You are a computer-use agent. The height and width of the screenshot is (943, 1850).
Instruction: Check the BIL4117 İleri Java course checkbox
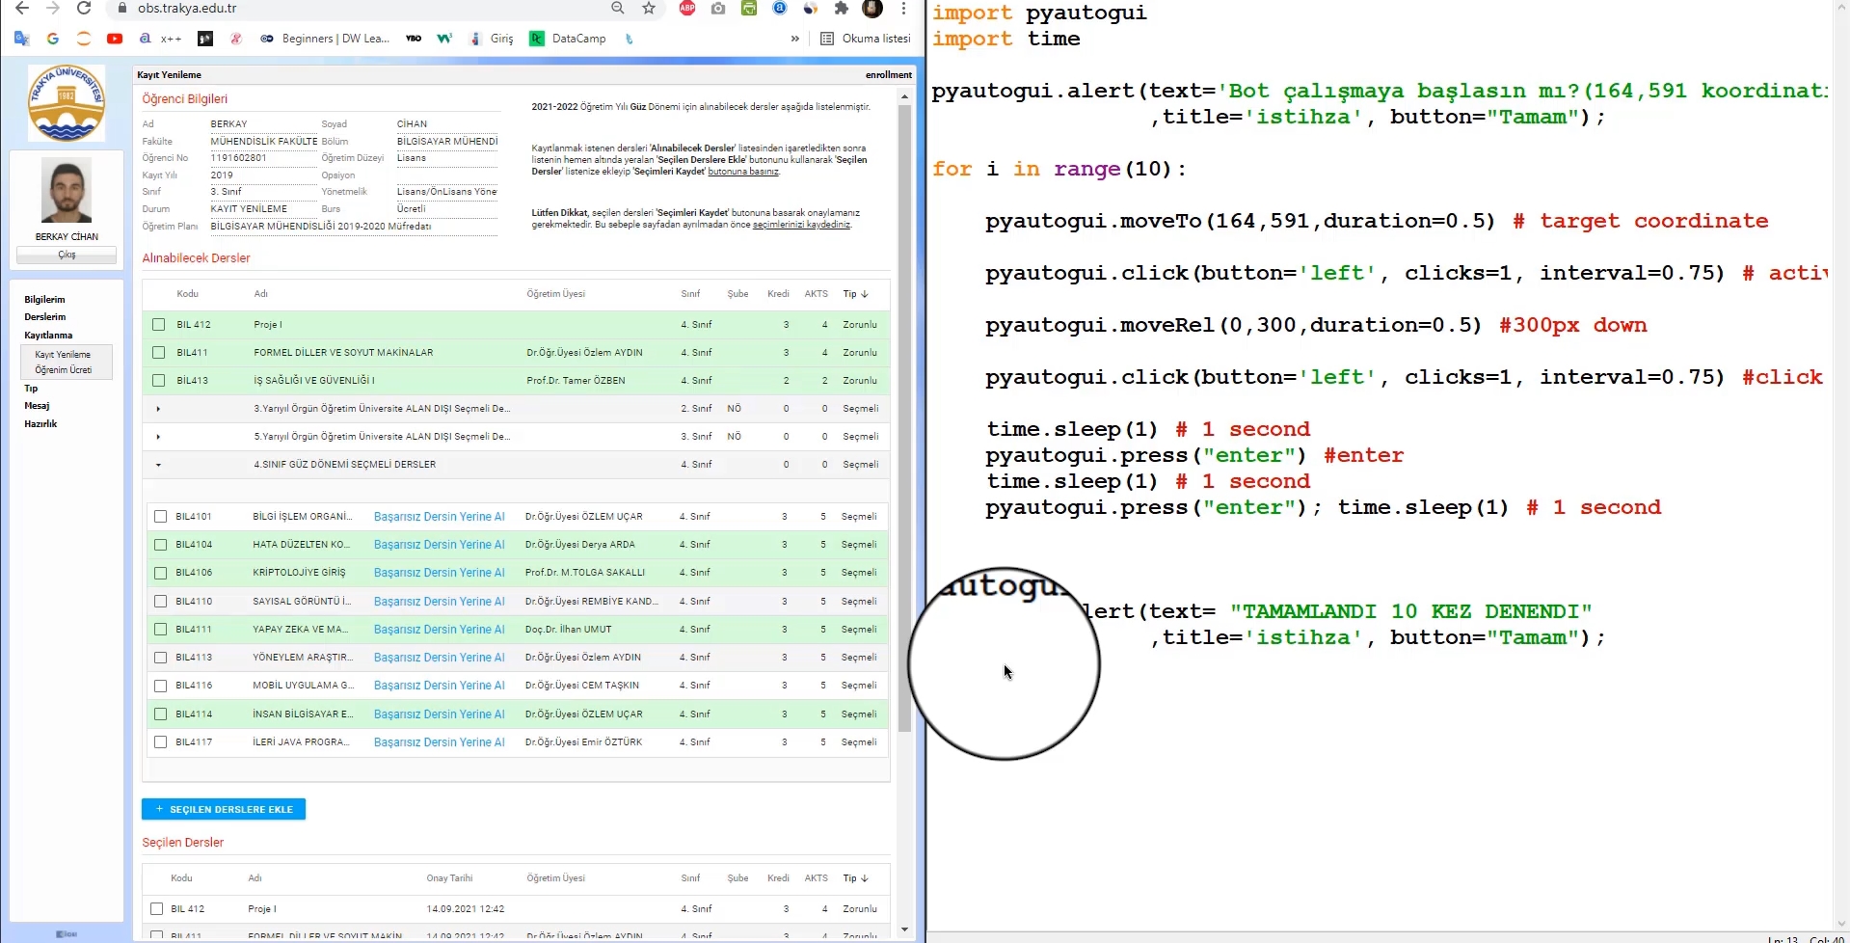[161, 742]
